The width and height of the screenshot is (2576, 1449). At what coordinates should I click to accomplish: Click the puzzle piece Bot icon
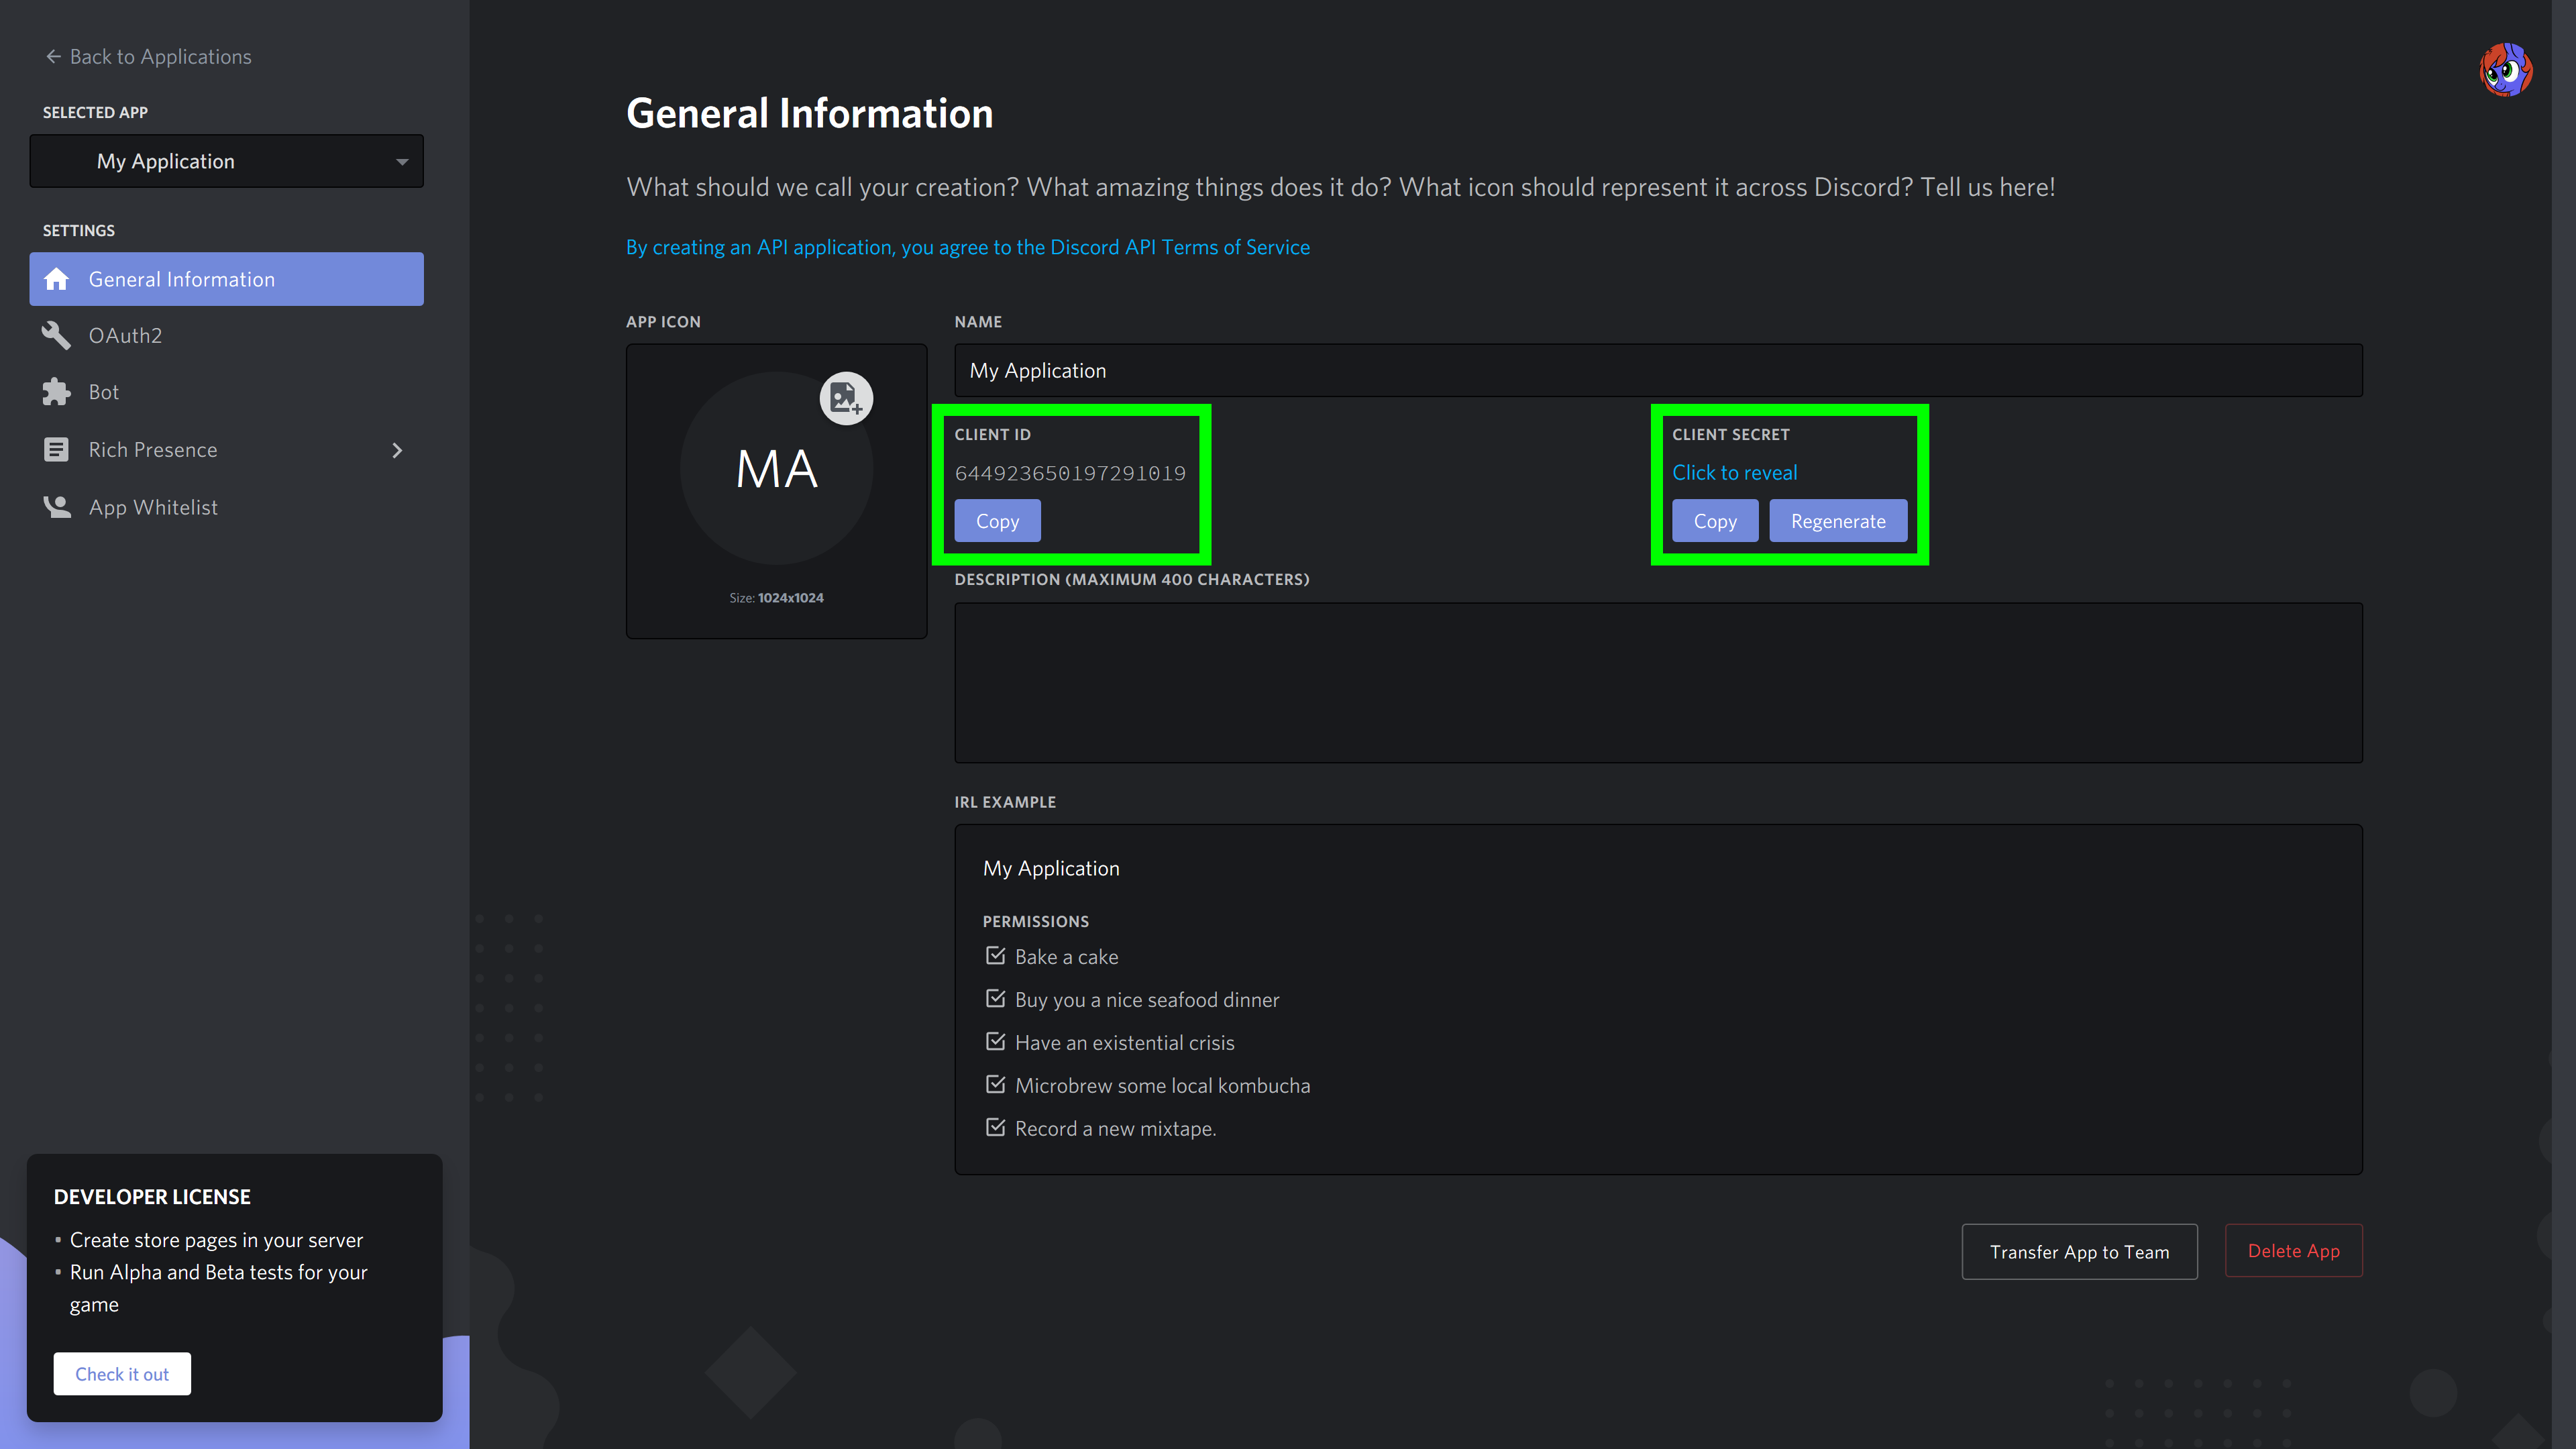pos(57,392)
